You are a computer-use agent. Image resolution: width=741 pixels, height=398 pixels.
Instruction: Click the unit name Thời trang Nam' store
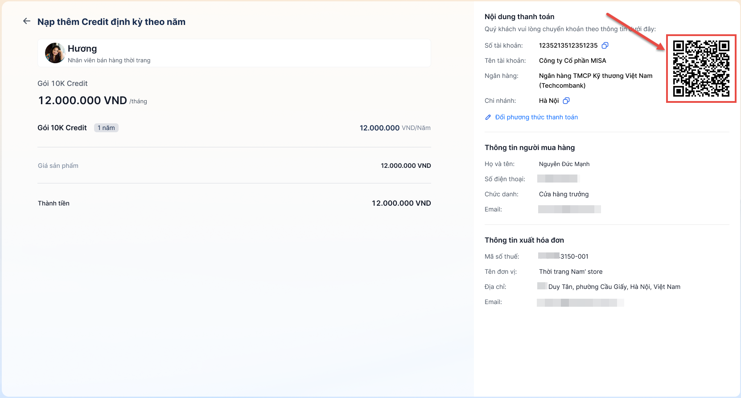[x=571, y=272]
